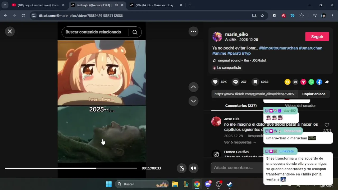This screenshot has width=338, height=190.
Task: Open Steam from taskbar
Action: (229, 184)
